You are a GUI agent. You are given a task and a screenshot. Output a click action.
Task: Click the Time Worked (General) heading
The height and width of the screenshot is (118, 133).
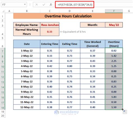(x=93, y=44)
